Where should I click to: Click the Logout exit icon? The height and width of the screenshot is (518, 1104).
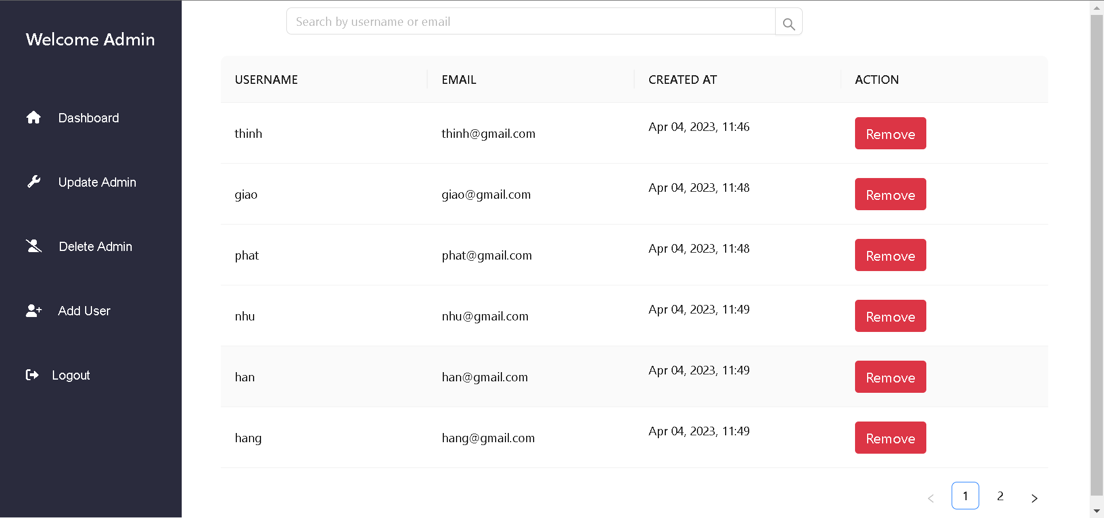[x=33, y=374]
